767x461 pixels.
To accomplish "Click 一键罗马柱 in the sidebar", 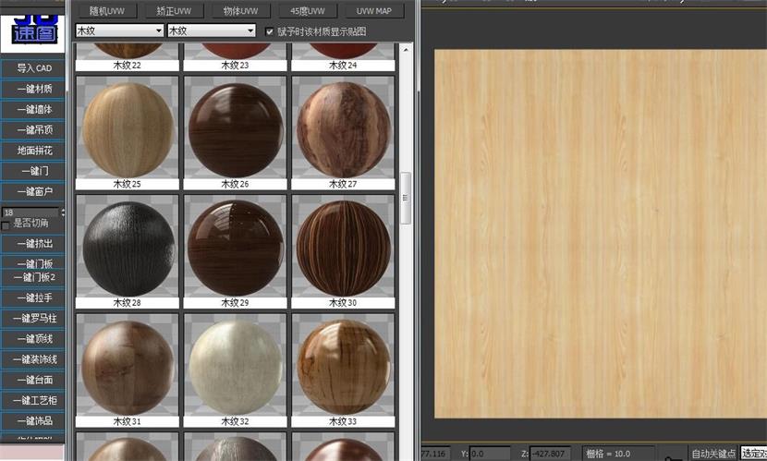I will point(33,318).
